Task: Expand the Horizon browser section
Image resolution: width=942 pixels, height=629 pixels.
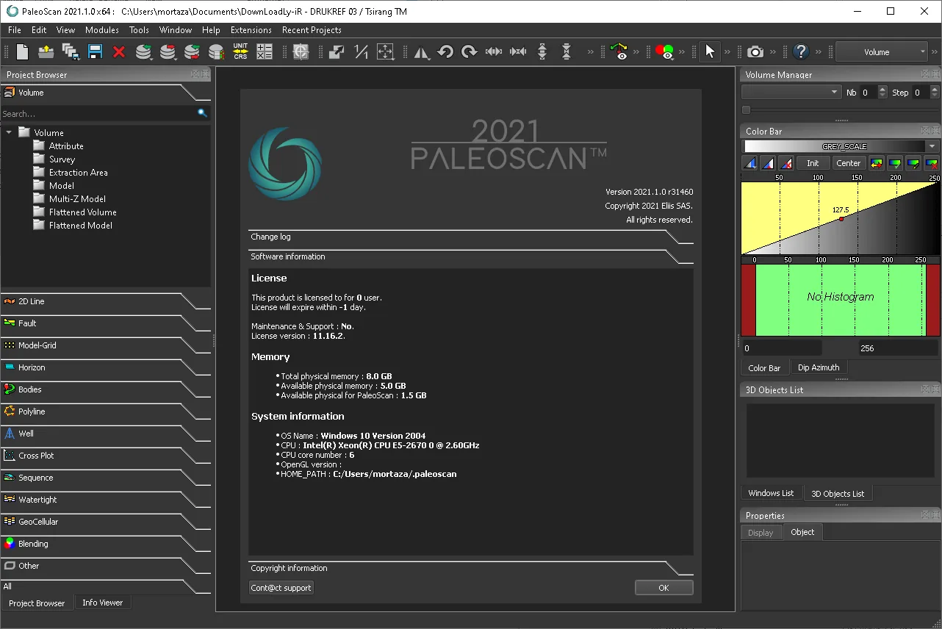Action: pyautogui.click(x=106, y=367)
